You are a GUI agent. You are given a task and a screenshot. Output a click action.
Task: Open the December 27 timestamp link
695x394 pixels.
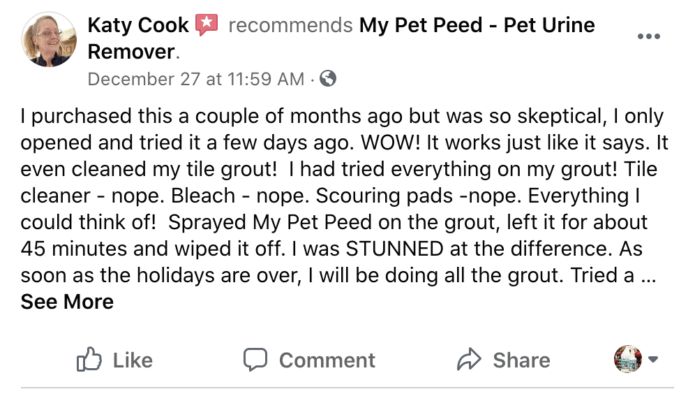pyautogui.click(x=195, y=79)
